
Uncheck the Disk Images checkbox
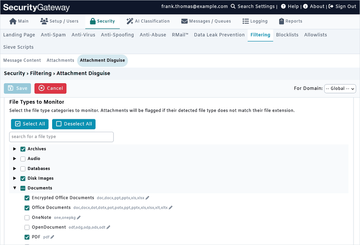point(23,178)
